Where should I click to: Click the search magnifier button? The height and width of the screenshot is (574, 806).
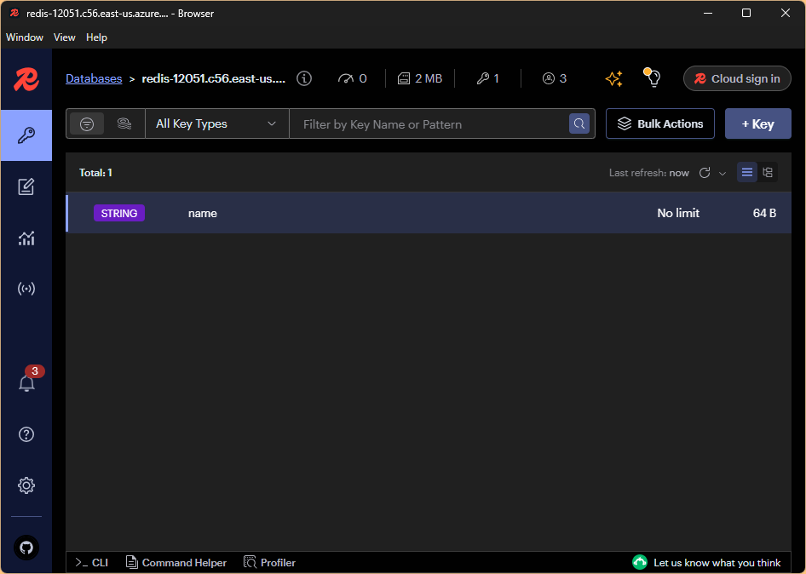pyautogui.click(x=579, y=123)
